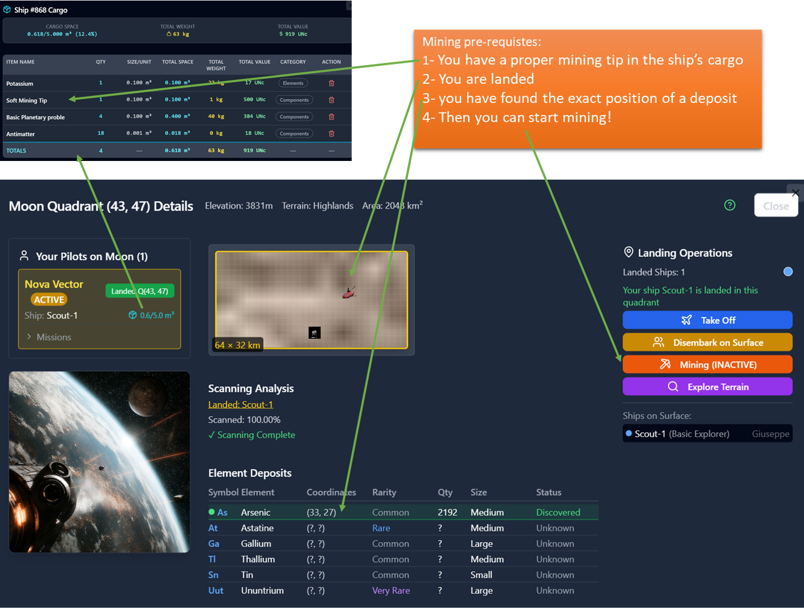804x608 pixels.
Task: Remove Soft Mining Tip via trash icon
Action: point(332,100)
